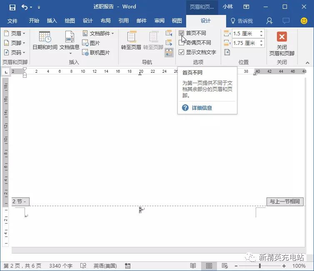Viewport: 314px width, 271px height.
Task: Undo the last action
Action: pyautogui.click(x=25, y=7)
